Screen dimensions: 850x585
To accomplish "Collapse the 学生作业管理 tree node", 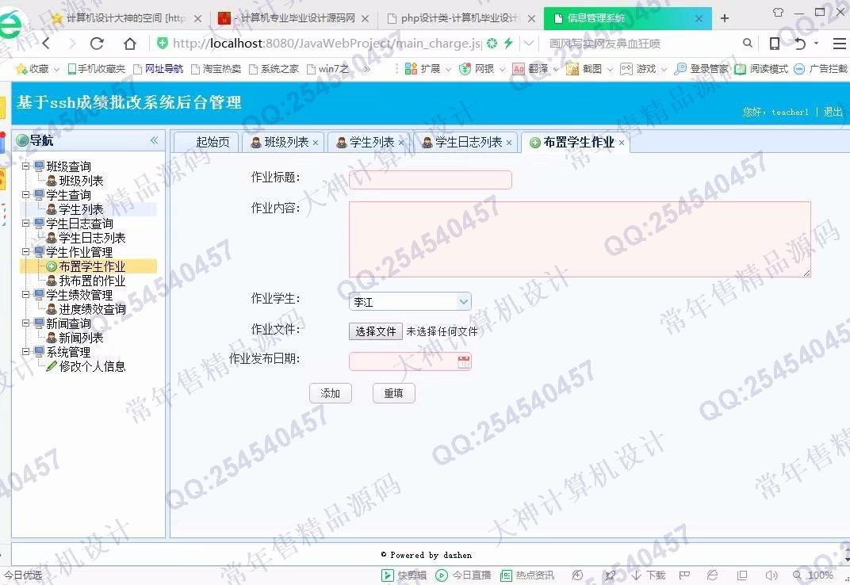I will [25, 251].
